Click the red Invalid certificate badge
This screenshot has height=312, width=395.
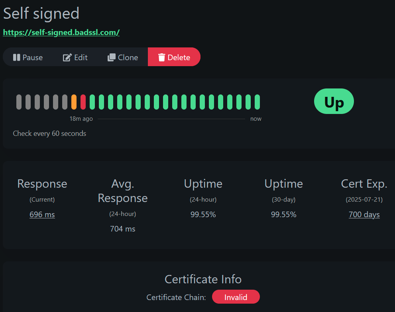coord(236,297)
